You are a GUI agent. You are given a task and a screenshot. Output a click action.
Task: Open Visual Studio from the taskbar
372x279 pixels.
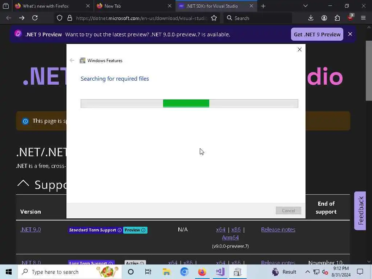point(220,272)
